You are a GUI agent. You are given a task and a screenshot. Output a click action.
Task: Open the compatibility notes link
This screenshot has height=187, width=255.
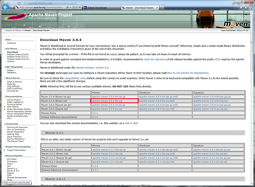pos(75,78)
